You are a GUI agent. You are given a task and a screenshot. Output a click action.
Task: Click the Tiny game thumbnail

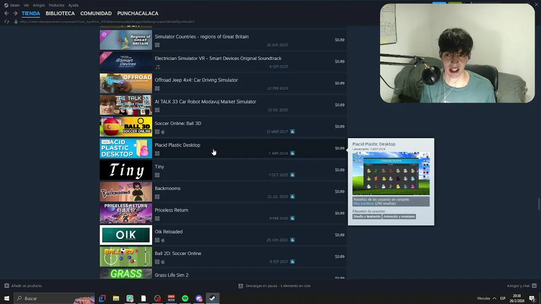pyautogui.click(x=126, y=170)
